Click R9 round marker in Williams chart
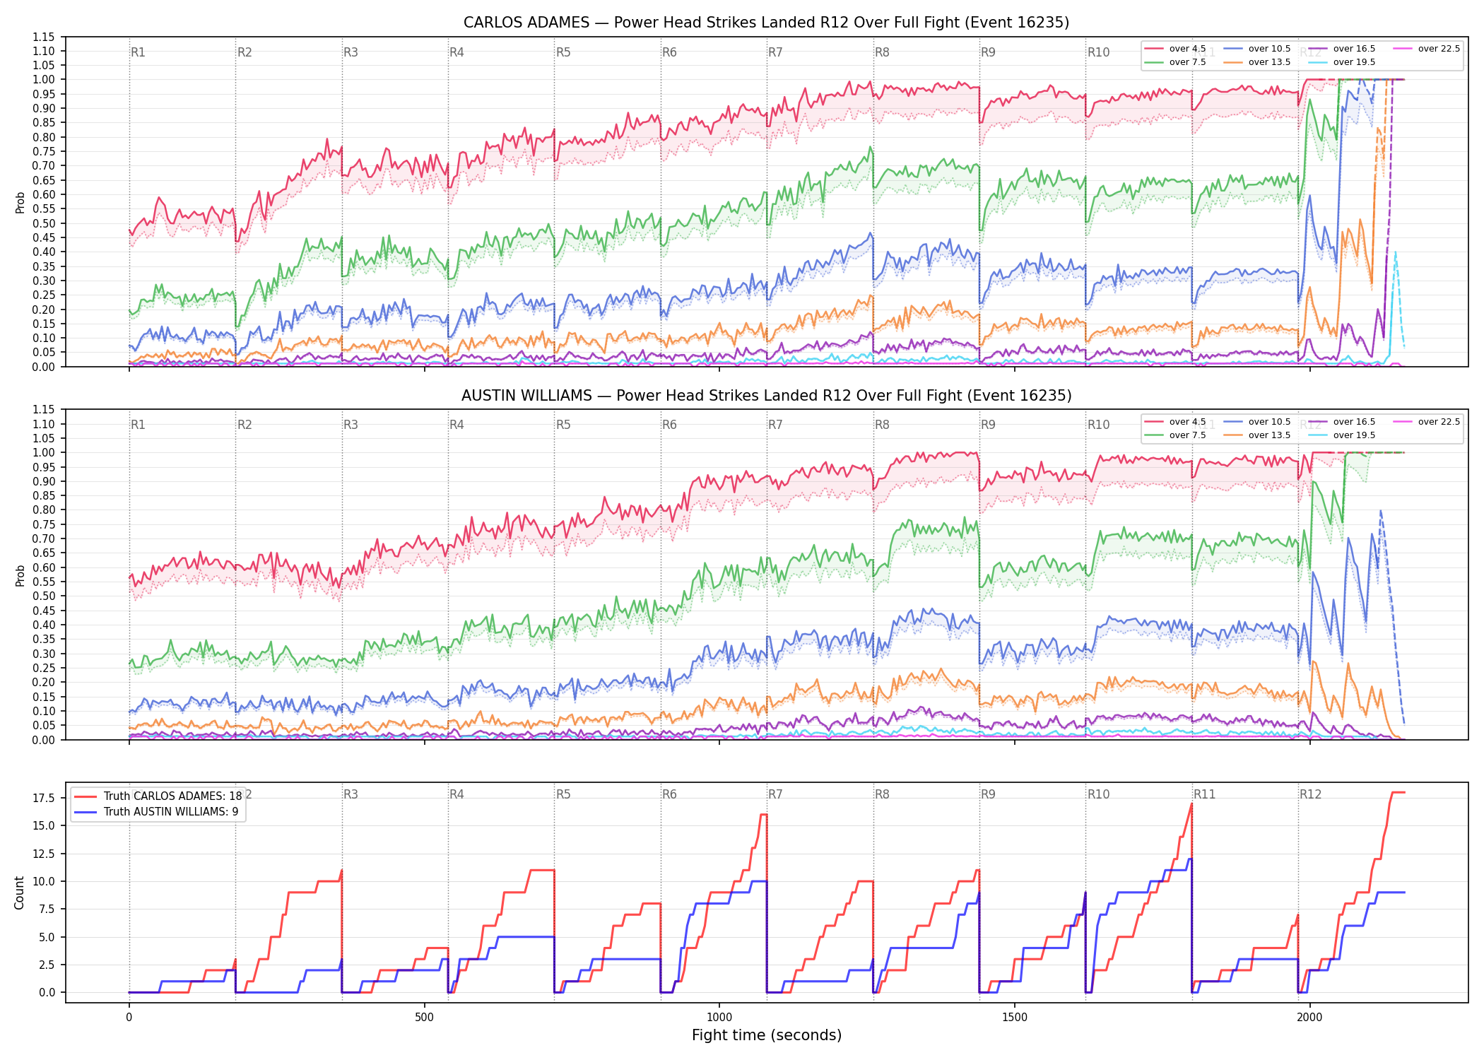Image resolution: width=1484 pixels, height=1060 pixels. [988, 425]
